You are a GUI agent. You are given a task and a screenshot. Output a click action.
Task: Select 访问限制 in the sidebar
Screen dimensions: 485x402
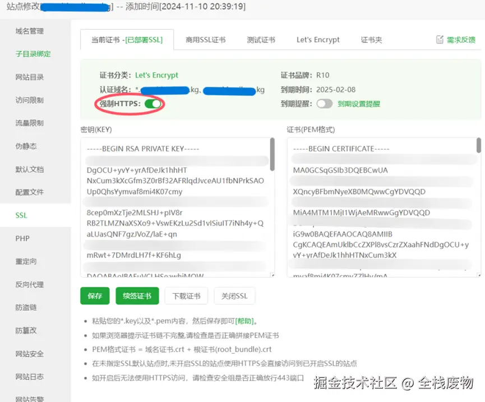[30, 100]
